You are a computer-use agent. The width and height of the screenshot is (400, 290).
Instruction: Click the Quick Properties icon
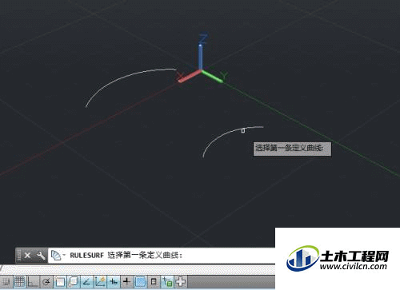click(154, 282)
